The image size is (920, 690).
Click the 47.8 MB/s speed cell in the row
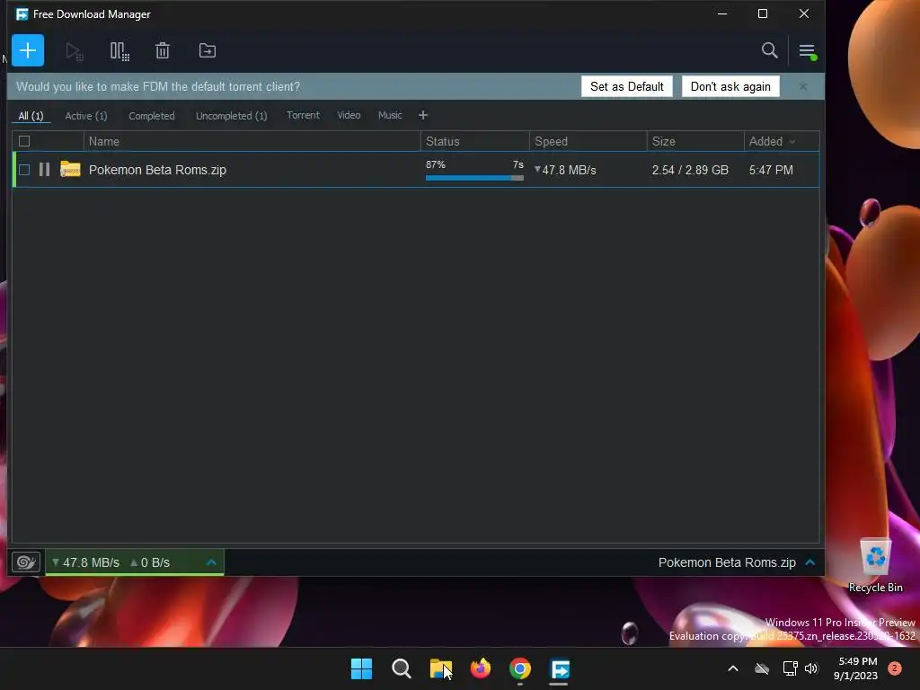566,170
